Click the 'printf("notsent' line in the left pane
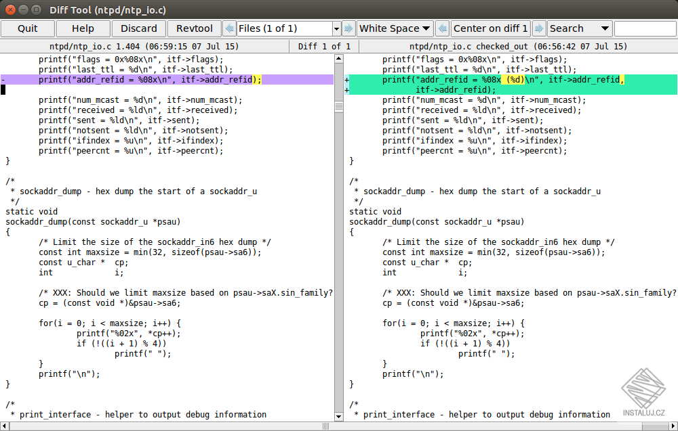Viewport: 678px width, 431px height. pyautogui.click(x=133, y=131)
